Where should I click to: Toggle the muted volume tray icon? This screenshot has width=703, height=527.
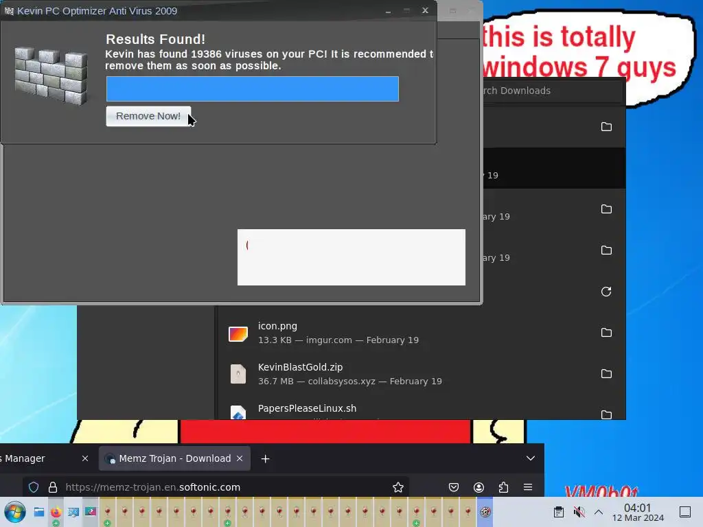(x=579, y=512)
